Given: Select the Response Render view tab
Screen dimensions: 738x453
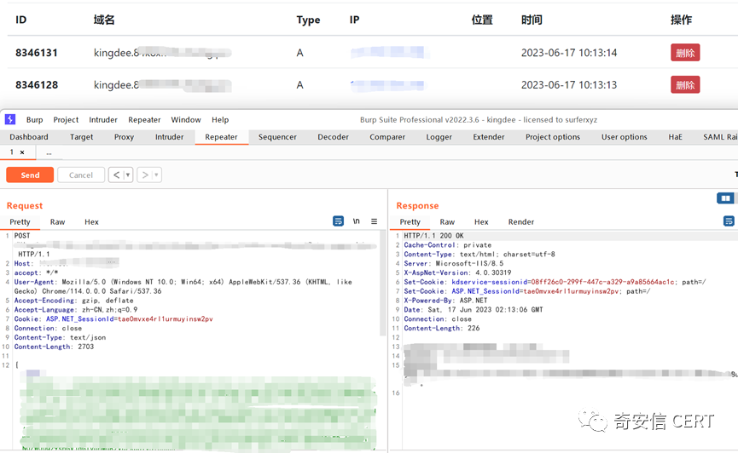Looking at the screenshot, I should [x=521, y=221].
